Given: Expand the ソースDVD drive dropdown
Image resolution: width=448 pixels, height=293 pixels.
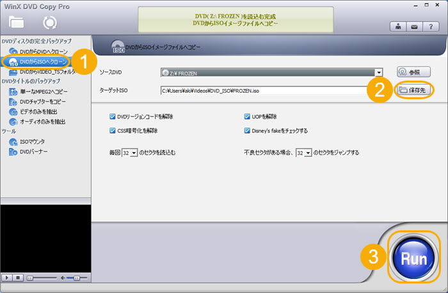Looking at the screenshot, I should click(x=379, y=72).
